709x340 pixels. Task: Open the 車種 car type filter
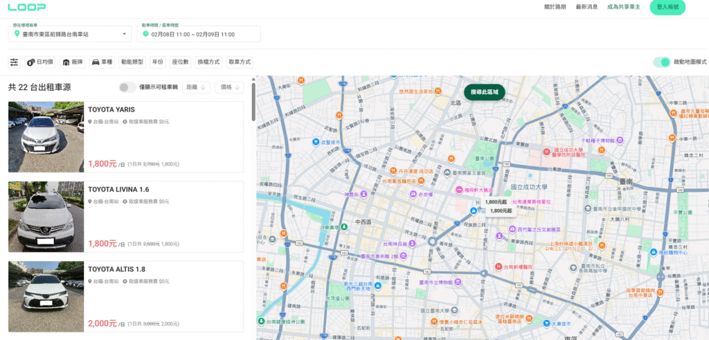[x=102, y=62]
